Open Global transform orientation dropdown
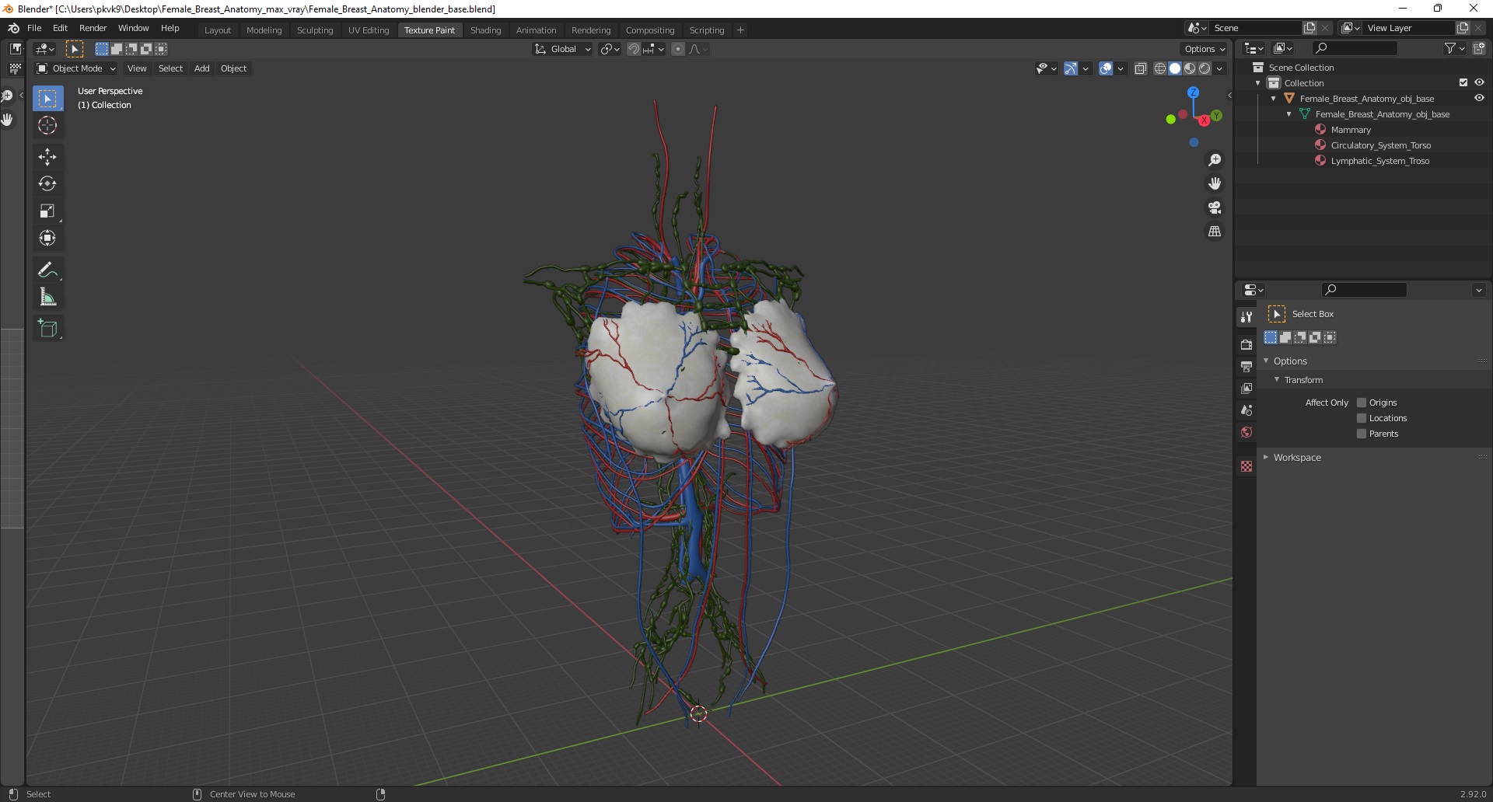1493x802 pixels. [562, 49]
